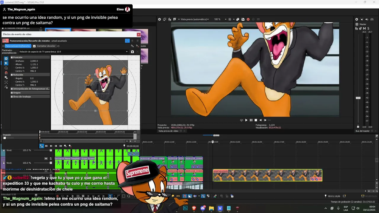Mute the Master bus

pos(364,28)
